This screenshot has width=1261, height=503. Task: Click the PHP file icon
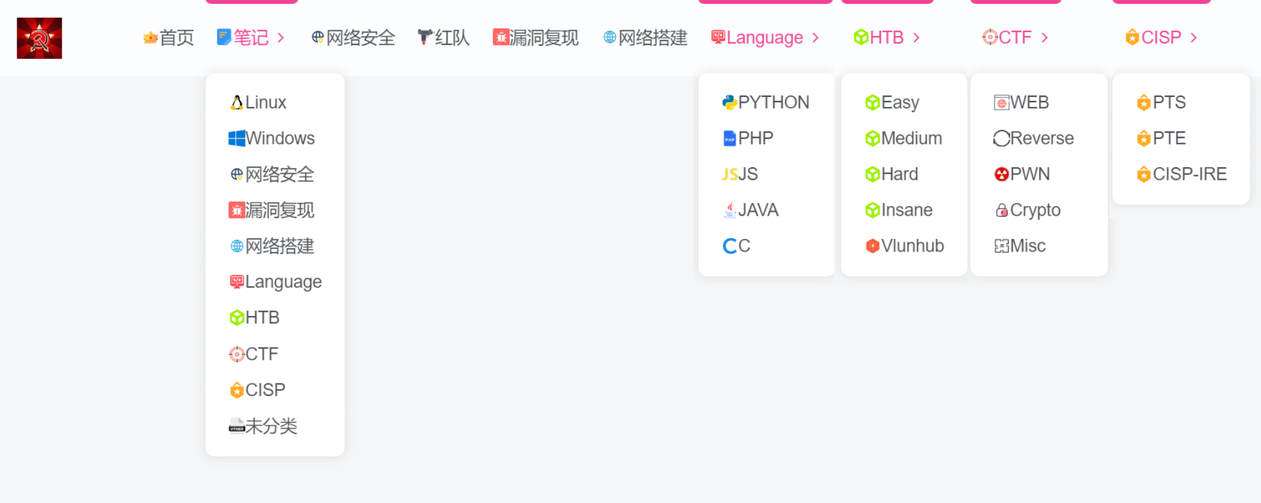click(729, 138)
